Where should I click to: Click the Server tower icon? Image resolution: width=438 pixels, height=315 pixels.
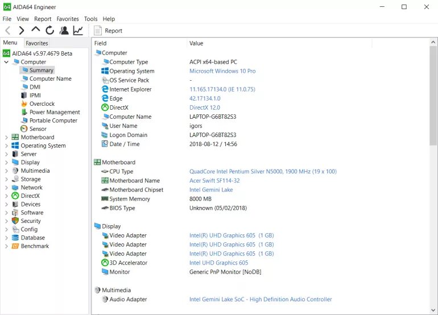coord(15,154)
